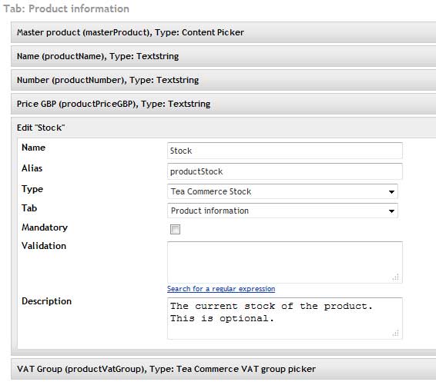Image resolution: width=436 pixels, height=385 pixels.
Task: Expand the Name (productName) property row
Action: coord(223,56)
